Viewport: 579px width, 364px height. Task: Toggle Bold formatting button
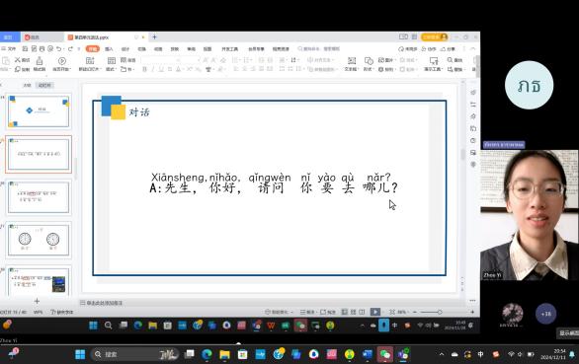(x=144, y=69)
